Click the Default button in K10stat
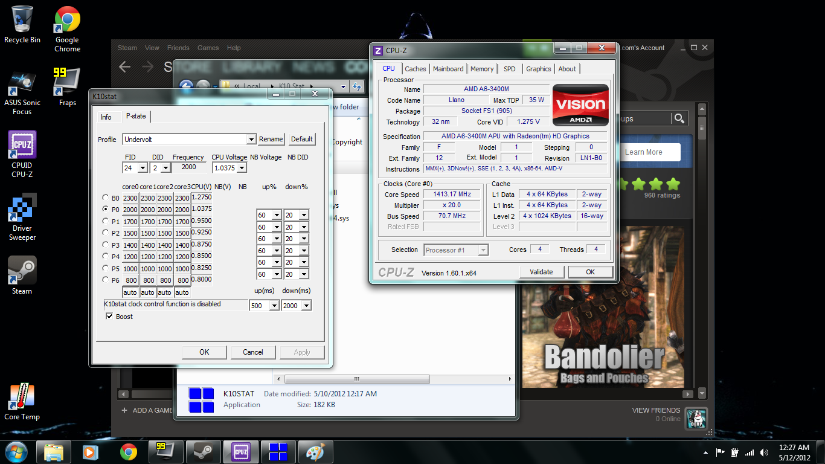Viewport: 825px width, 464px height. tap(302, 139)
